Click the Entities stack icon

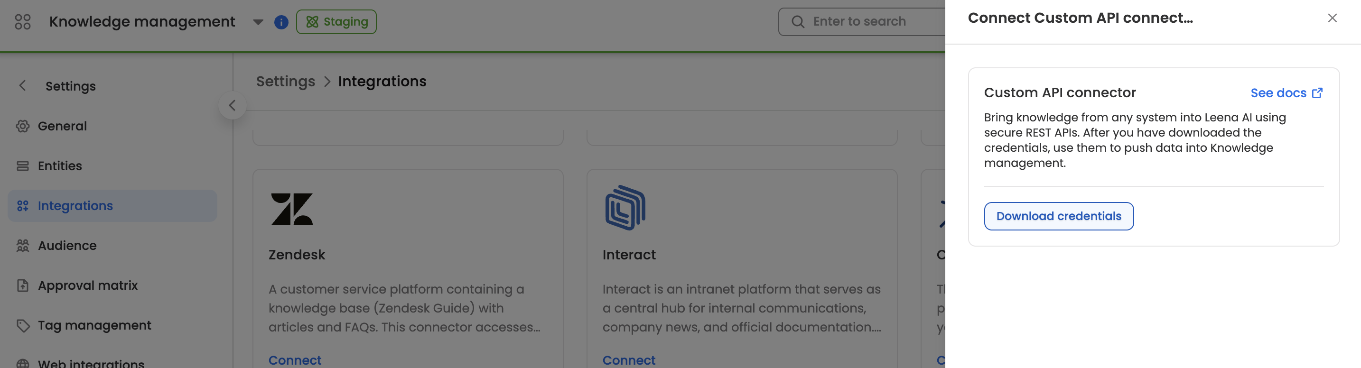coord(23,166)
